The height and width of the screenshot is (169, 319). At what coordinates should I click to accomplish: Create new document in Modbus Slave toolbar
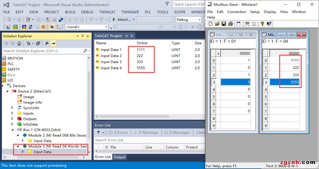pyautogui.click(x=211, y=24)
